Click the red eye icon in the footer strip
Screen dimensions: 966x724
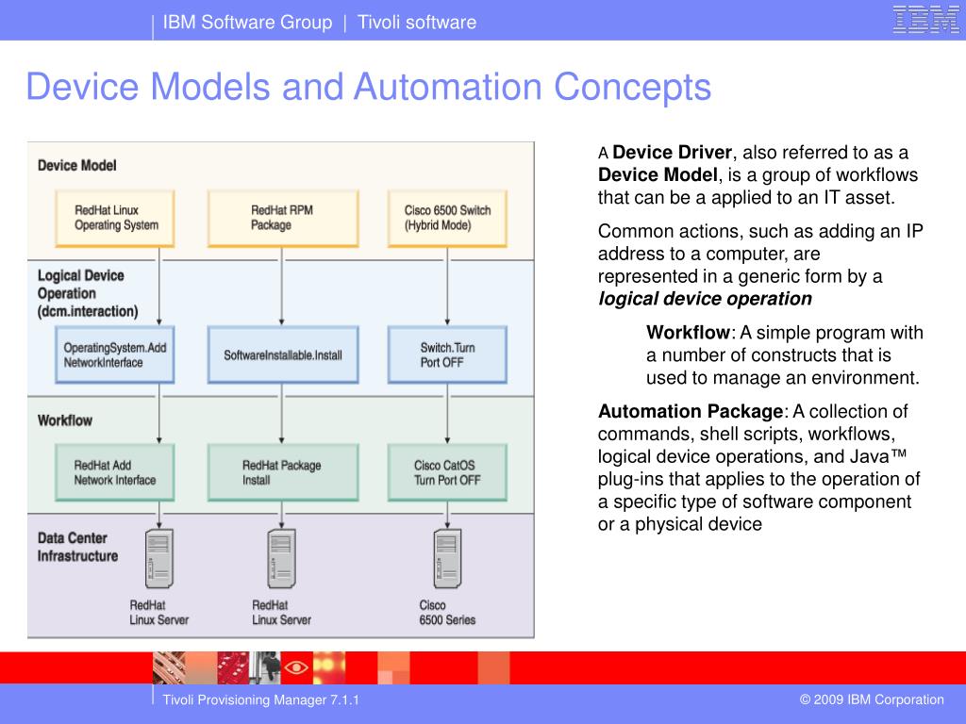point(296,667)
